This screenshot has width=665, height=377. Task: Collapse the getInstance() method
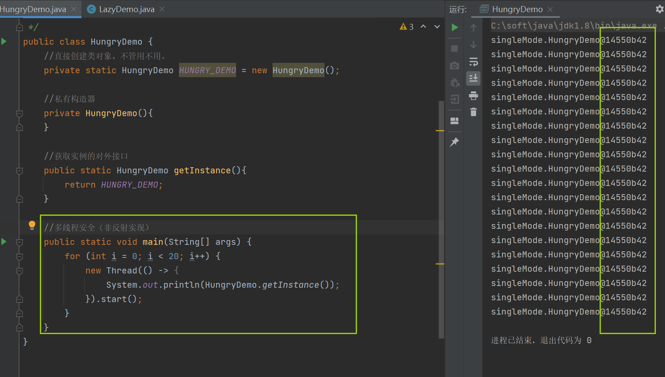(x=19, y=171)
